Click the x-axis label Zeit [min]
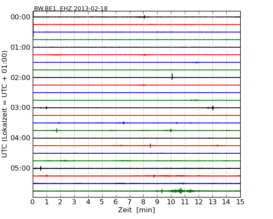 pos(136,210)
